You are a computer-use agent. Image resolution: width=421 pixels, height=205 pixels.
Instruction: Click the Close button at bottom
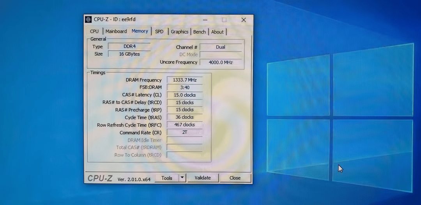[x=235, y=178]
